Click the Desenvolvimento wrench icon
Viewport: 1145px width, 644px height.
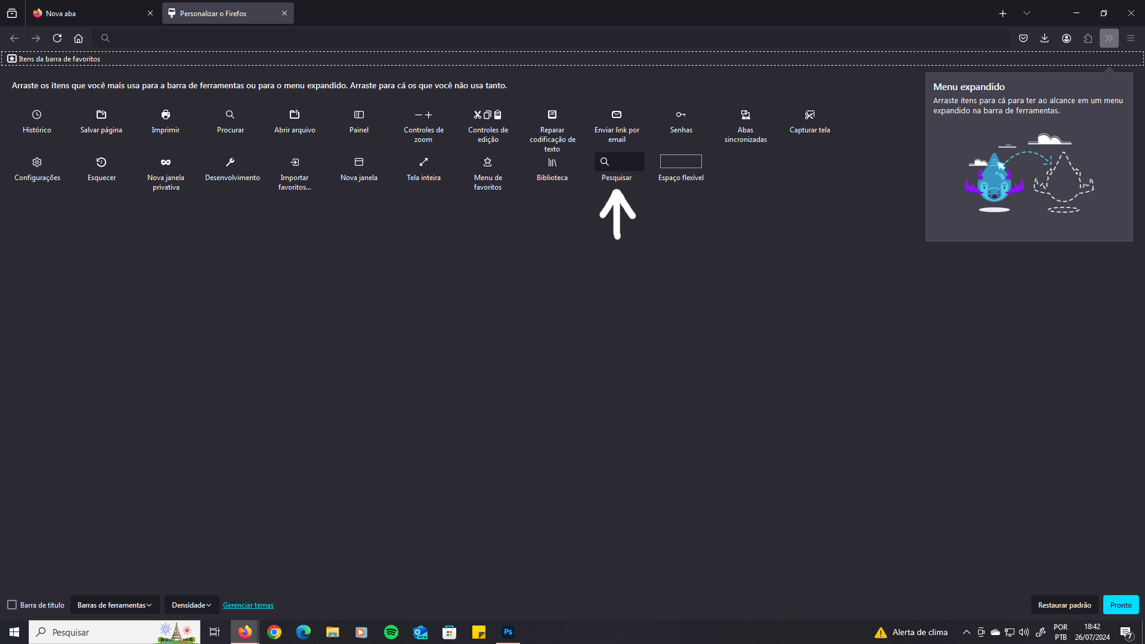230,162
